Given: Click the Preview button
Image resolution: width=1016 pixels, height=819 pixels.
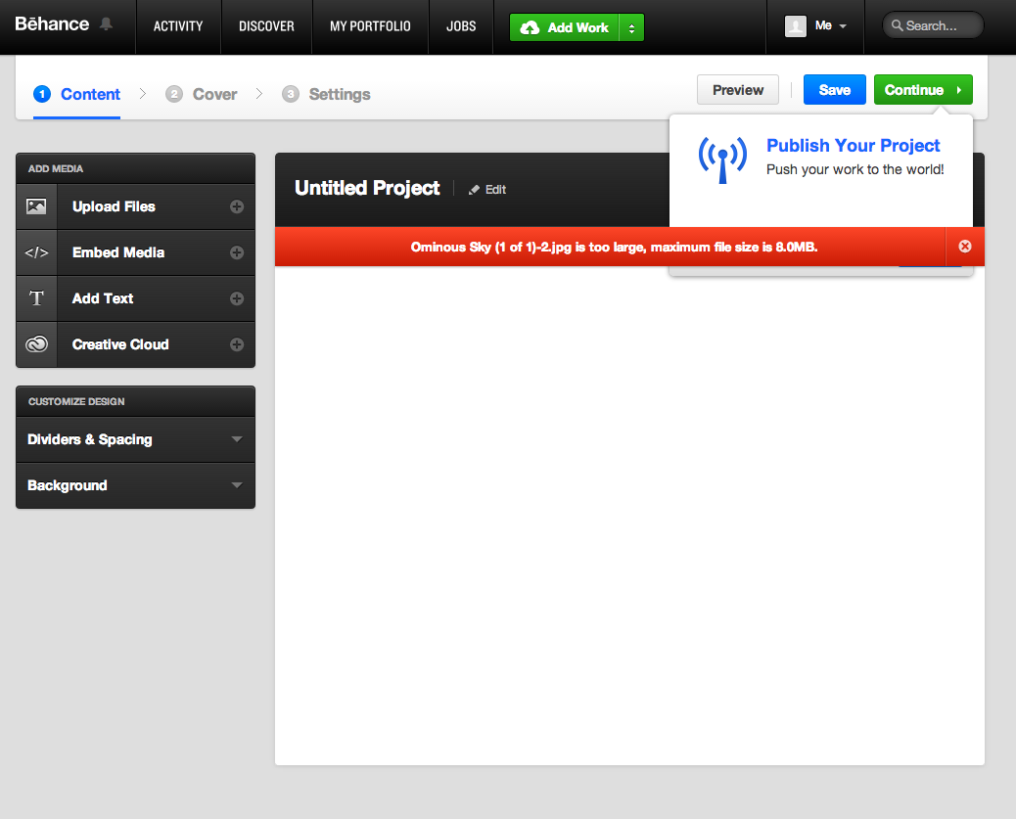Looking at the screenshot, I should 737,90.
